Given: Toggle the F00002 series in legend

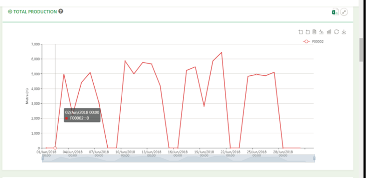Looking at the screenshot, I should click(x=313, y=42).
